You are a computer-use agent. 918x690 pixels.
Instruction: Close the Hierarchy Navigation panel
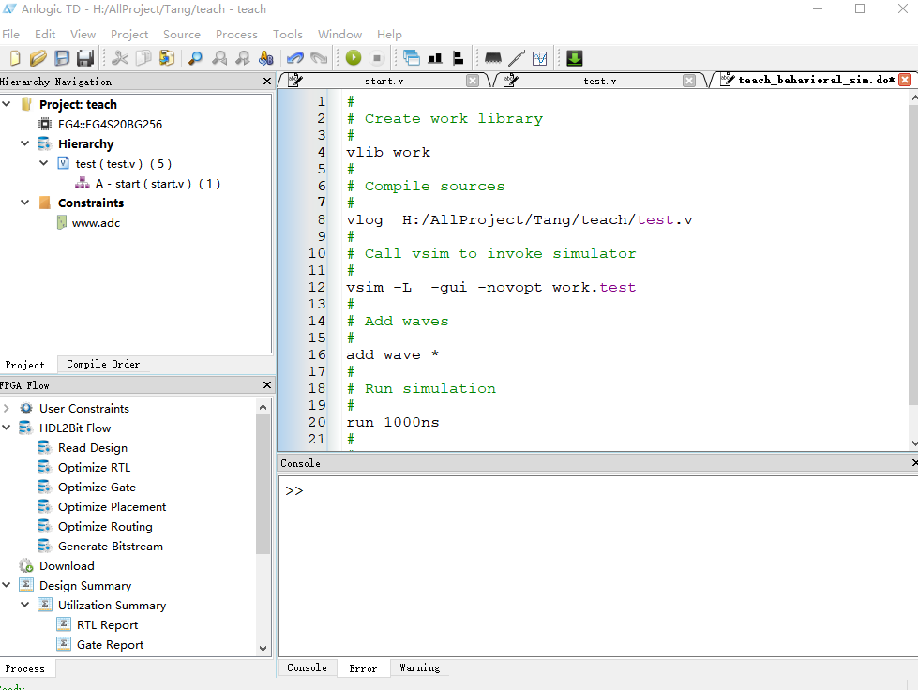point(267,82)
